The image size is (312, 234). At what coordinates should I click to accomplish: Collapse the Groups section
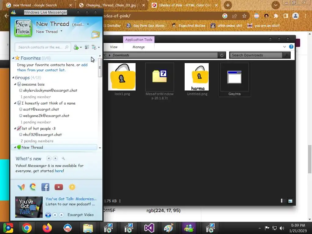point(13,78)
